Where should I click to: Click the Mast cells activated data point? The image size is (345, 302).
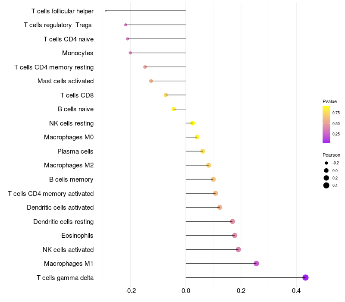click(x=151, y=81)
